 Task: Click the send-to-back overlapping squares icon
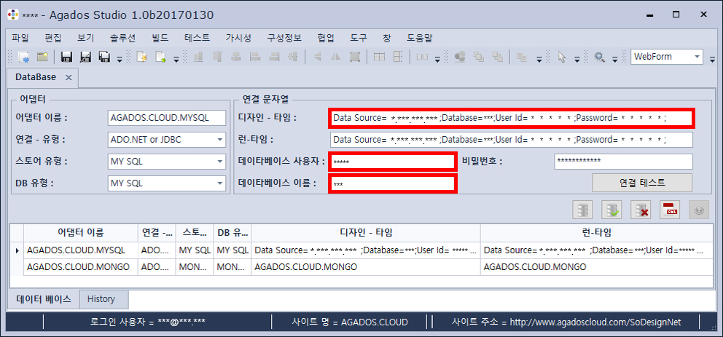click(498, 57)
